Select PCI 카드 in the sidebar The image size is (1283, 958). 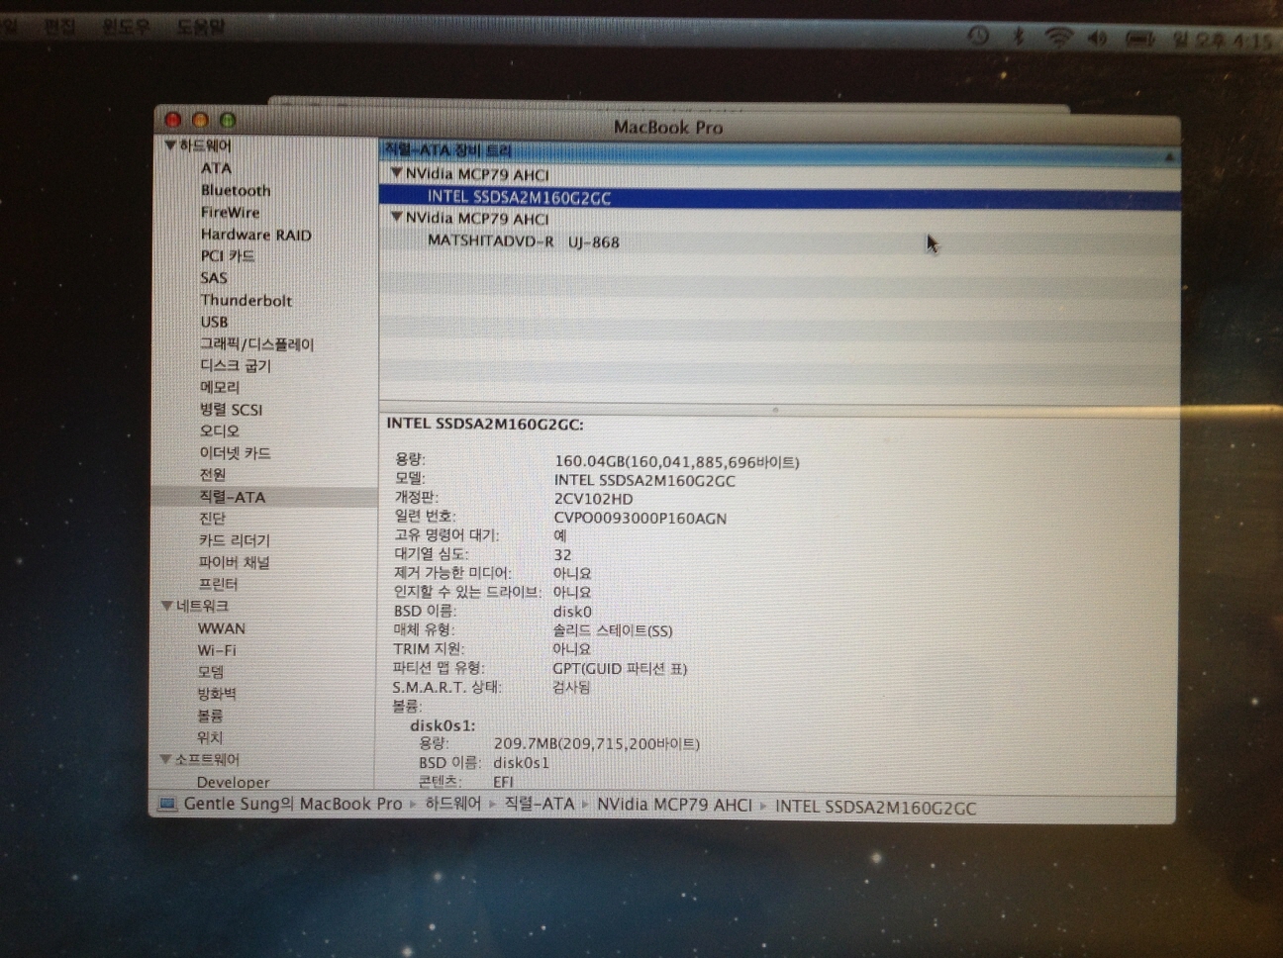tap(228, 256)
